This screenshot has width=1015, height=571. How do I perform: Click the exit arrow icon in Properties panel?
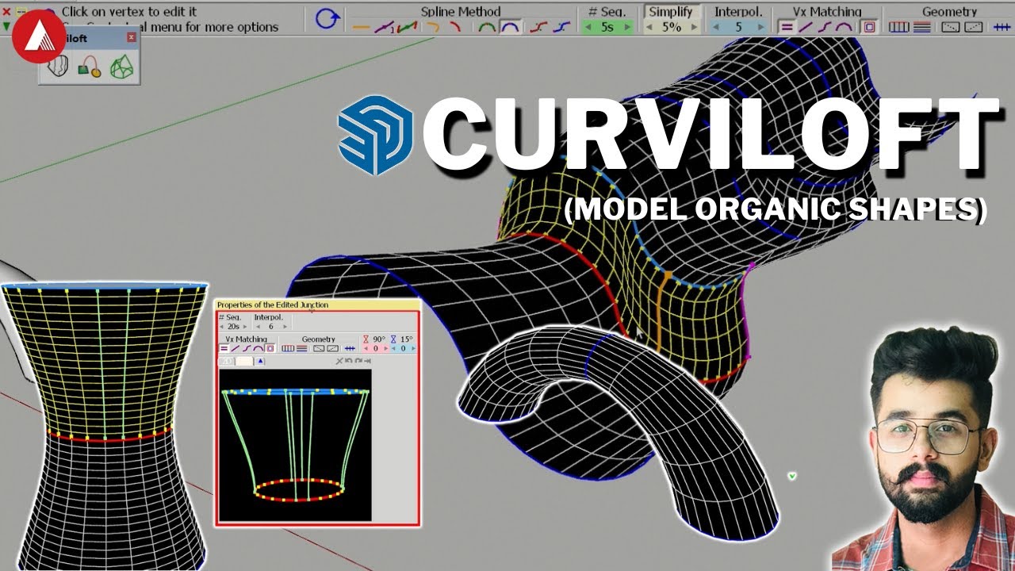coord(367,362)
